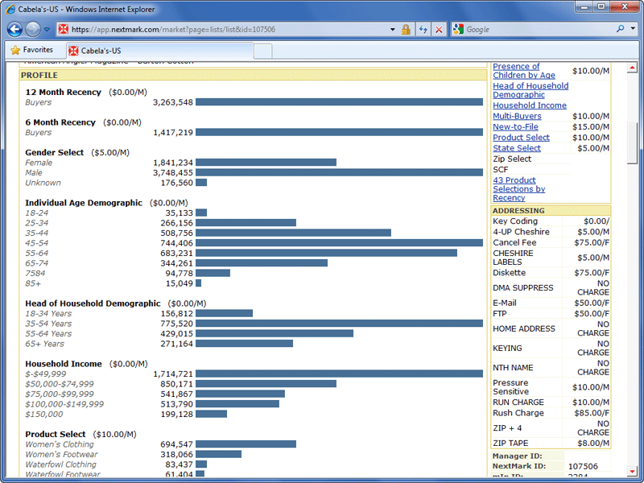The width and height of the screenshot is (644, 483).
Task: Open the State Select link
Action: (x=517, y=148)
